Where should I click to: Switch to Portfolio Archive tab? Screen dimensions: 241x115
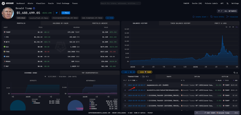tap(100, 23)
